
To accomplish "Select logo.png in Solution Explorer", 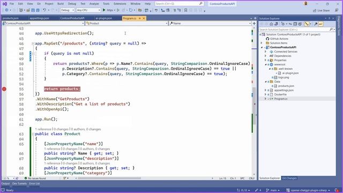I will pos(284,77).
